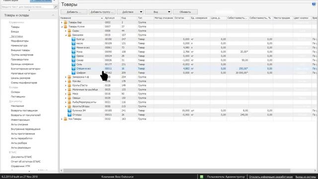Click Внутренние перемещения in navigation list
The height and width of the screenshot is (179, 318).
(x=25, y=129)
